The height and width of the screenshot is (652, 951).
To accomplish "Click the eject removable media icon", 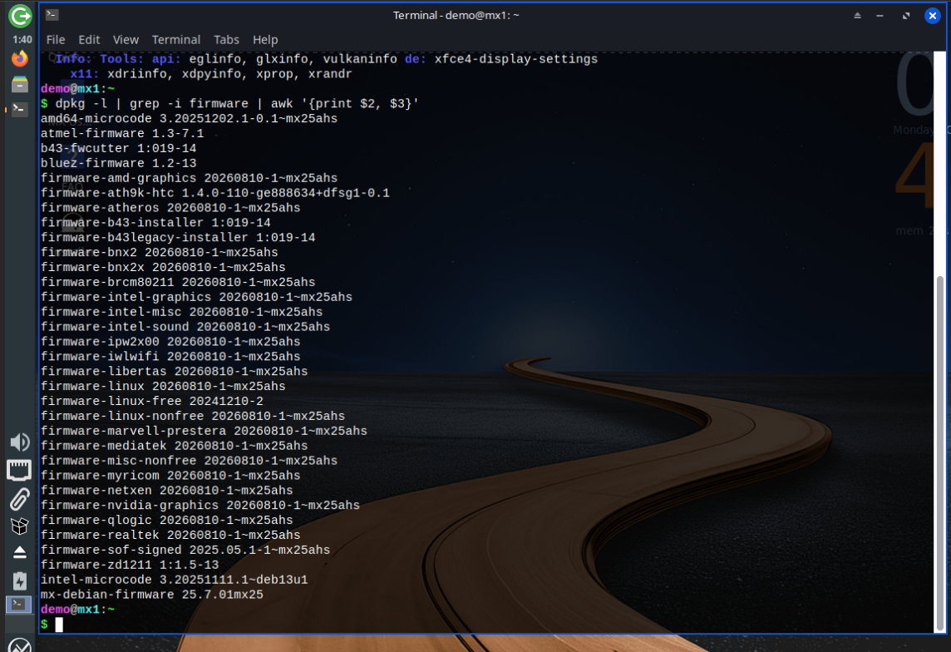I will coord(19,552).
